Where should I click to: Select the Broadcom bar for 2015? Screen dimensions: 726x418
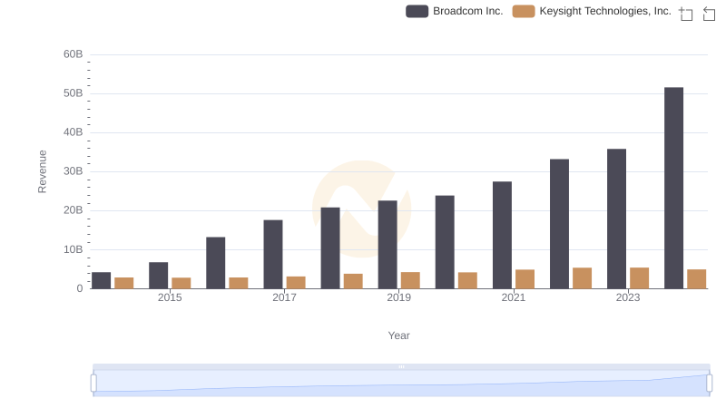point(158,276)
